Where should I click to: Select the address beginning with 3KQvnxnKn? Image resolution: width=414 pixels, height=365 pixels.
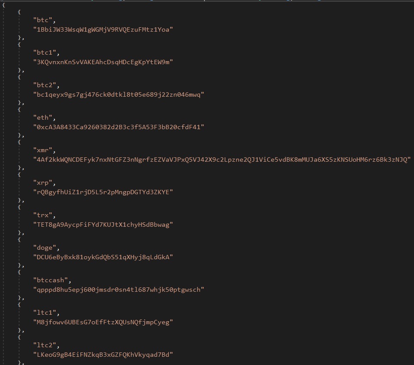click(103, 62)
